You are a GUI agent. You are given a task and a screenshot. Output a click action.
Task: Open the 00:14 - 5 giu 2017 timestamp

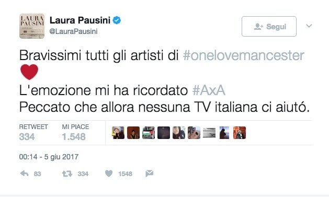tap(49, 157)
